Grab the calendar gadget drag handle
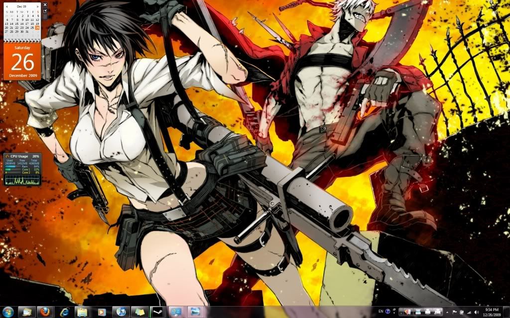Image resolution: width=510 pixels, height=318 pixels. 45,17
